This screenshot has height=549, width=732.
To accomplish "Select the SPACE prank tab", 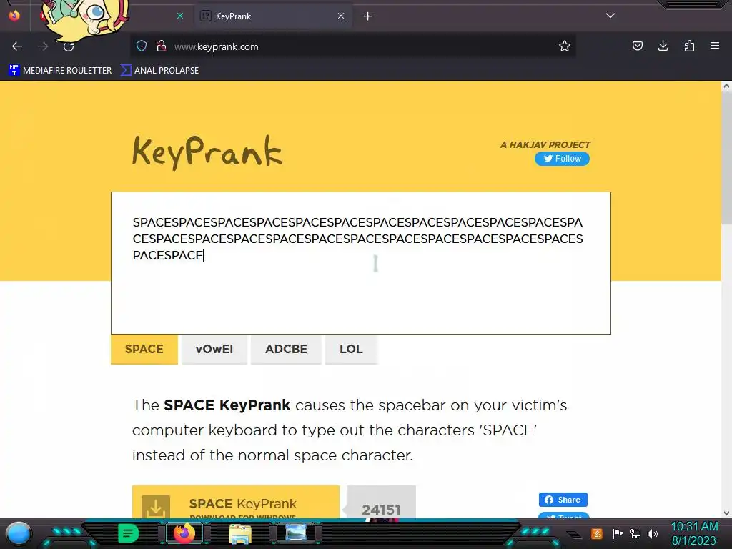I will 144,349.
